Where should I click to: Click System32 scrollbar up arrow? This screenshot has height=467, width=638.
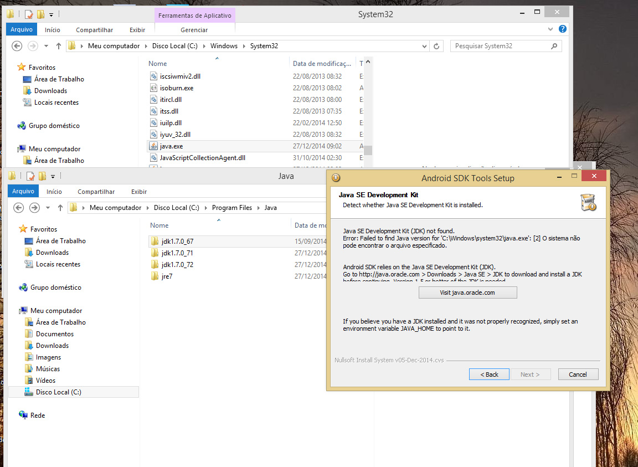coord(368,62)
